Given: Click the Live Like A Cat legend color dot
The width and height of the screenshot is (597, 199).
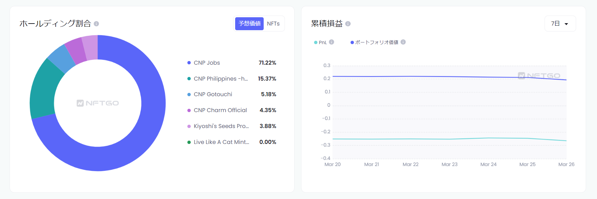Looking at the screenshot, I should [x=189, y=142].
